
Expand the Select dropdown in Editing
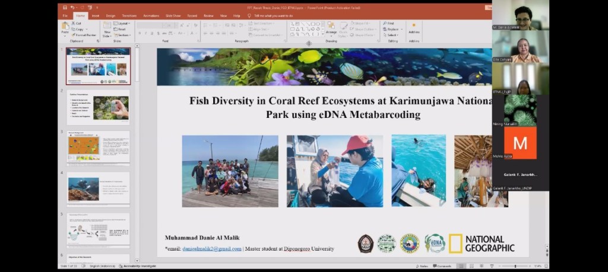(392, 35)
